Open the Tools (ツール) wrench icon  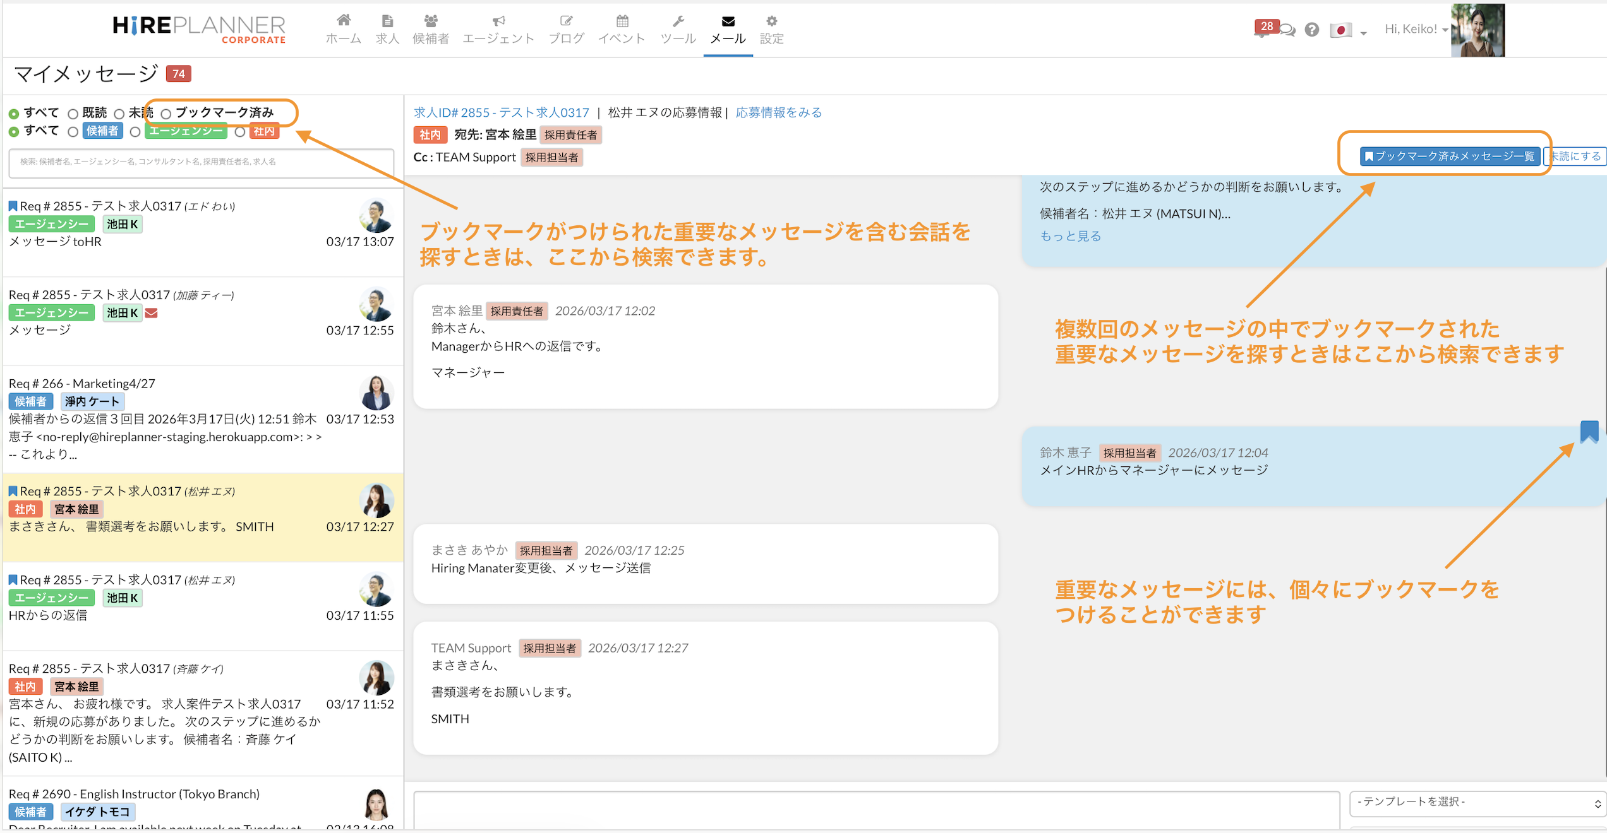pyautogui.click(x=678, y=21)
